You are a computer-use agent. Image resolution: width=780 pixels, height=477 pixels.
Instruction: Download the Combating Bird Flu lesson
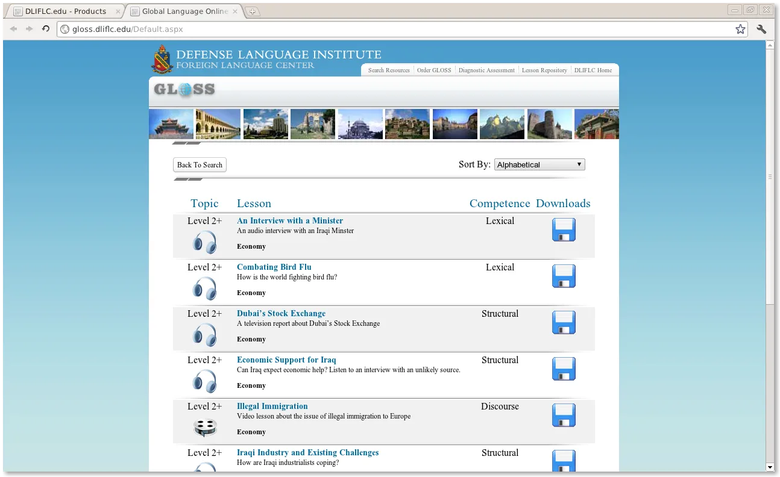point(564,276)
